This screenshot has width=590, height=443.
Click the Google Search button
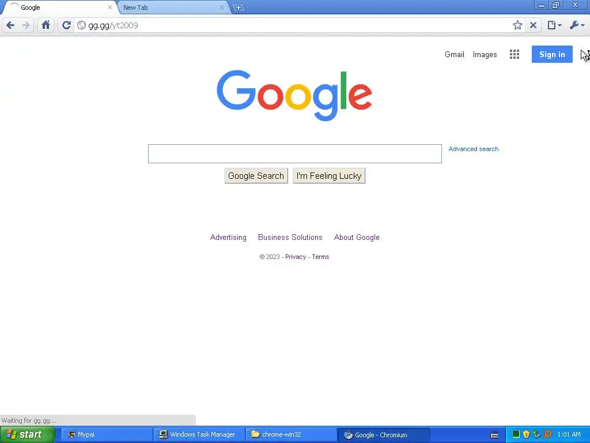(256, 176)
